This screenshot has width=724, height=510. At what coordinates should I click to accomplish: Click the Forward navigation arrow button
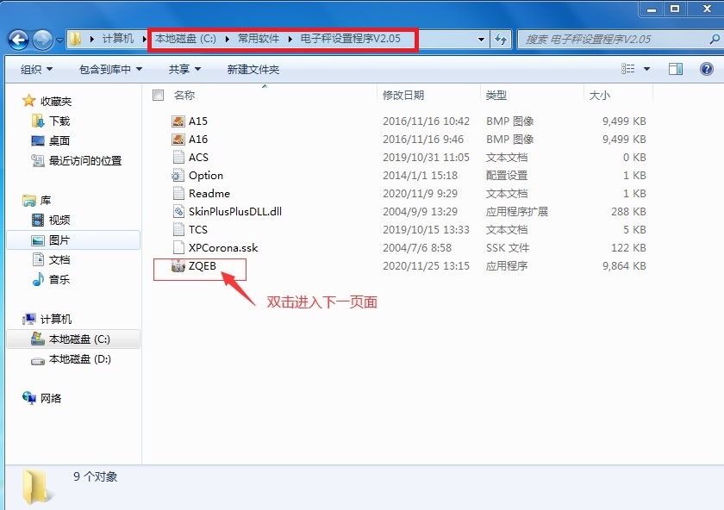tap(43, 40)
